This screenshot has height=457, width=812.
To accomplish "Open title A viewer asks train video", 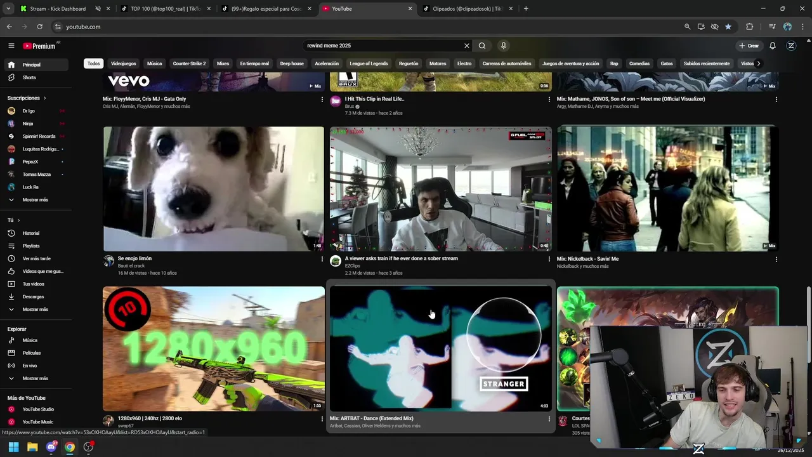I will 401,258.
